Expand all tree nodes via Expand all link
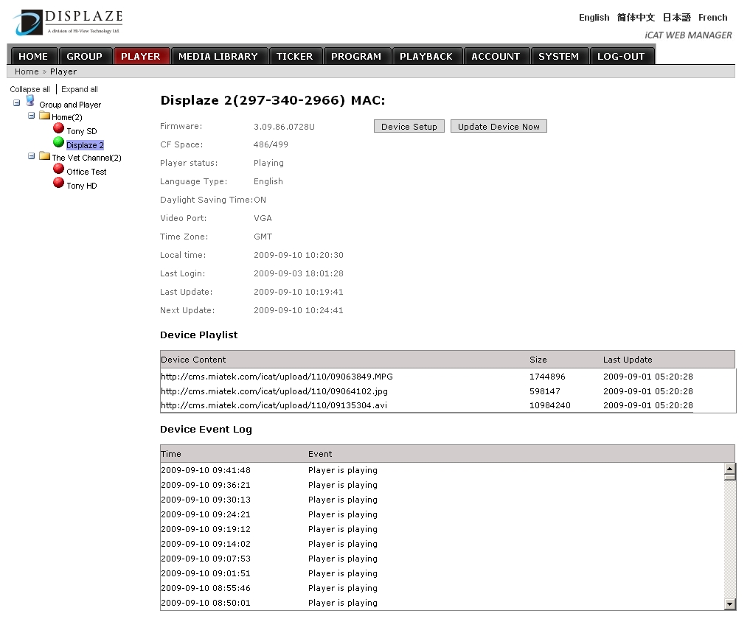 [80, 89]
